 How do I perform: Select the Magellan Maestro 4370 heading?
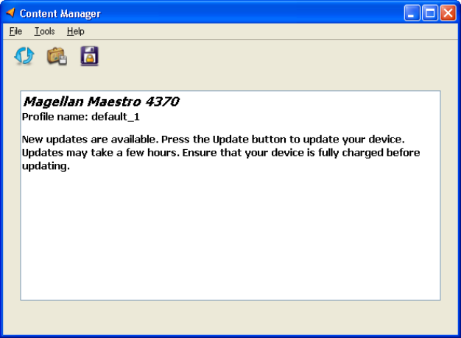tap(102, 101)
